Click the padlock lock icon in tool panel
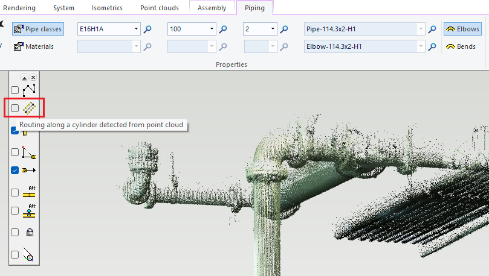This screenshot has height=276, width=489. (29, 233)
